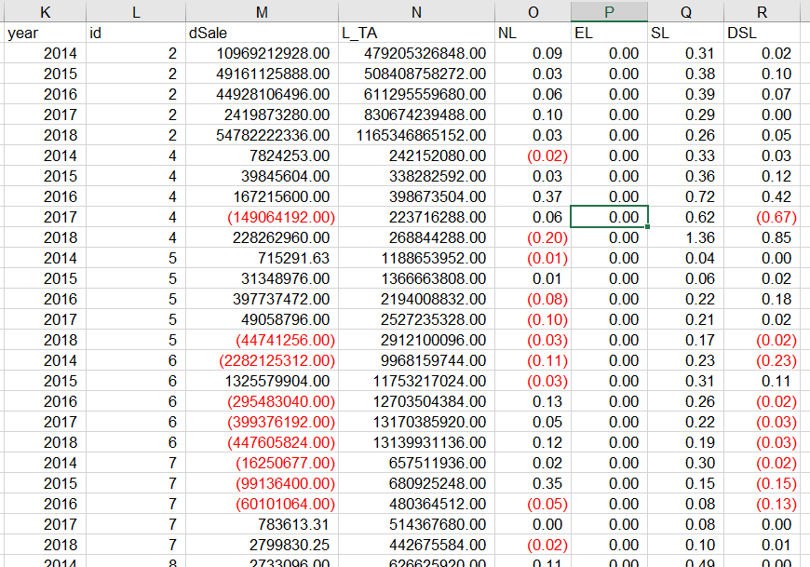
Task: Select dSale cell 715291.63
Action: [262, 258]
